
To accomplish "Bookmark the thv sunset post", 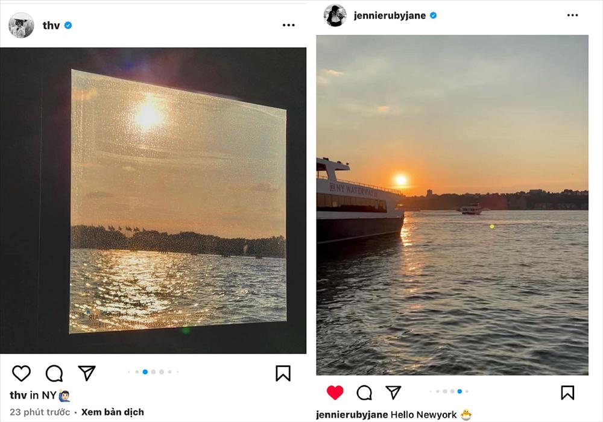I will click(x=283, y=373).
